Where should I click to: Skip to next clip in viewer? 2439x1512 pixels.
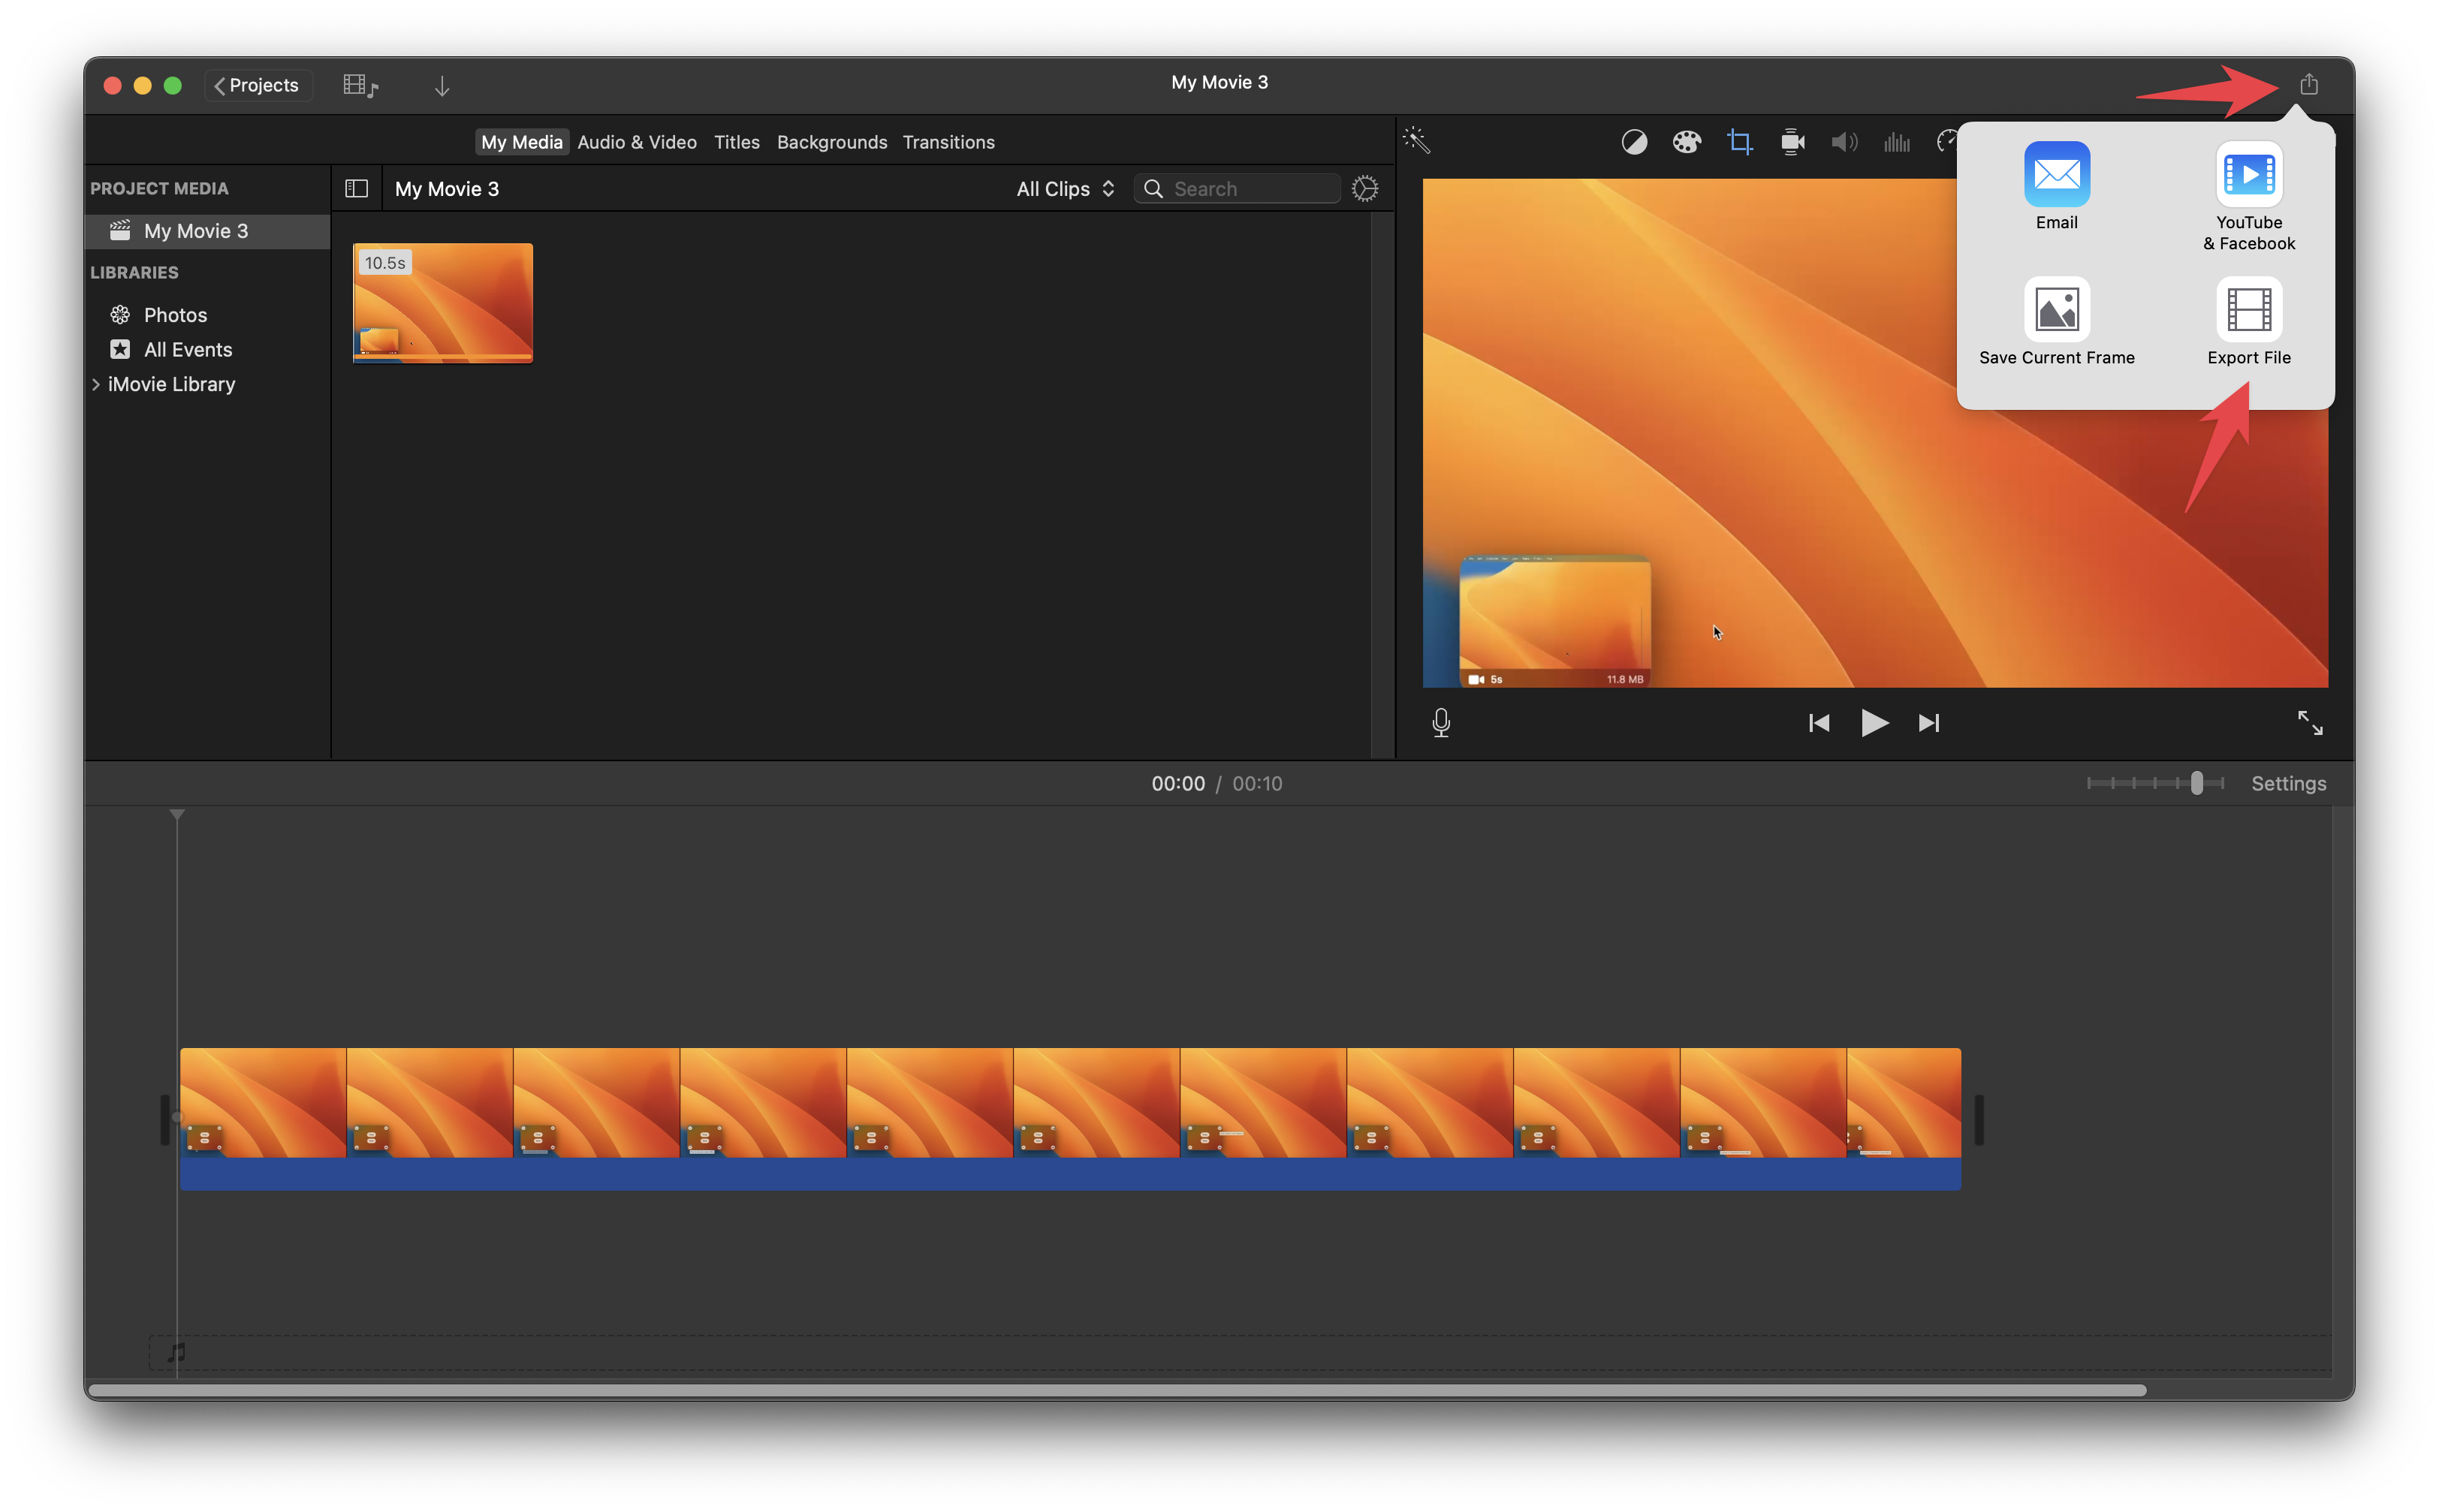[1928, 722]
